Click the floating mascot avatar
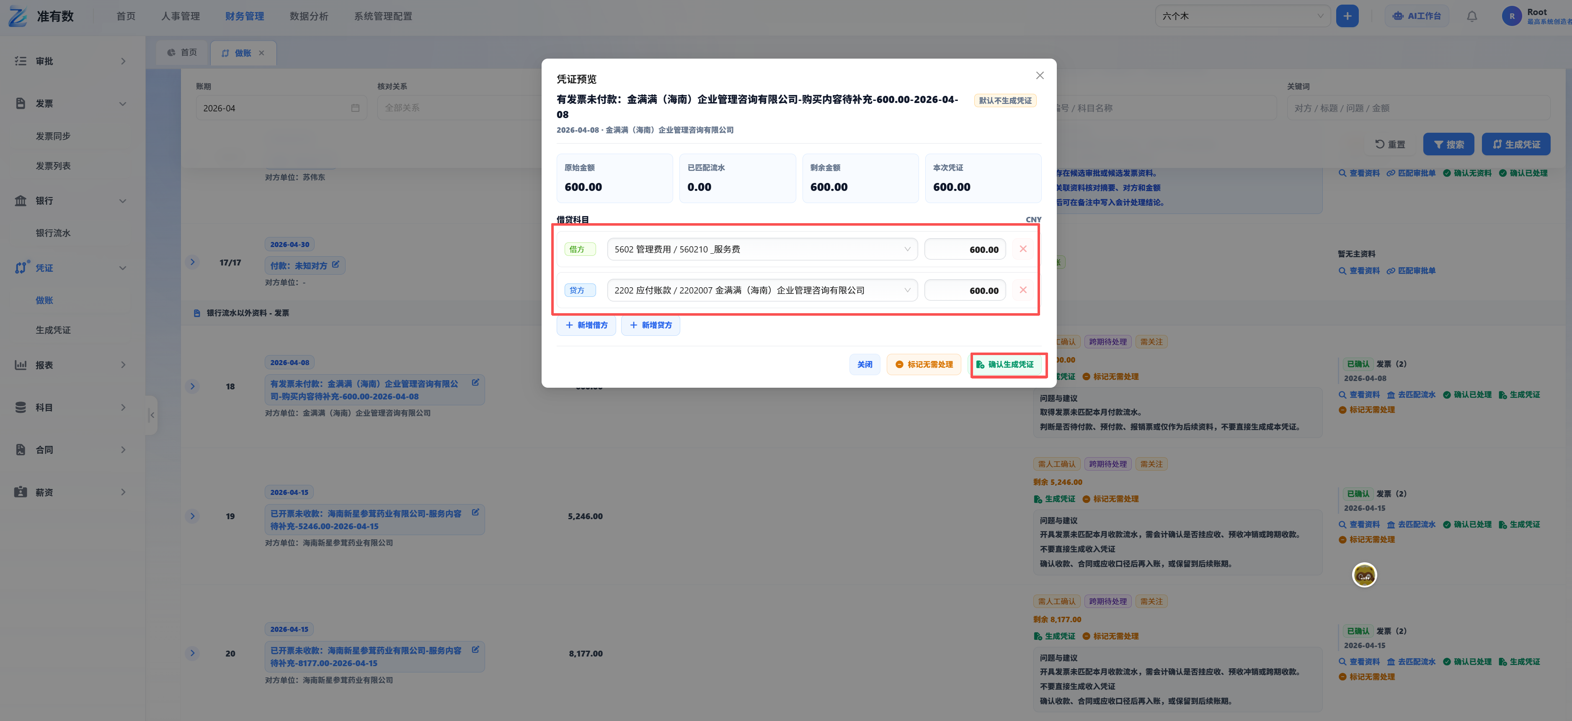The image size is (1572, 721). [x=1364, y=575]
